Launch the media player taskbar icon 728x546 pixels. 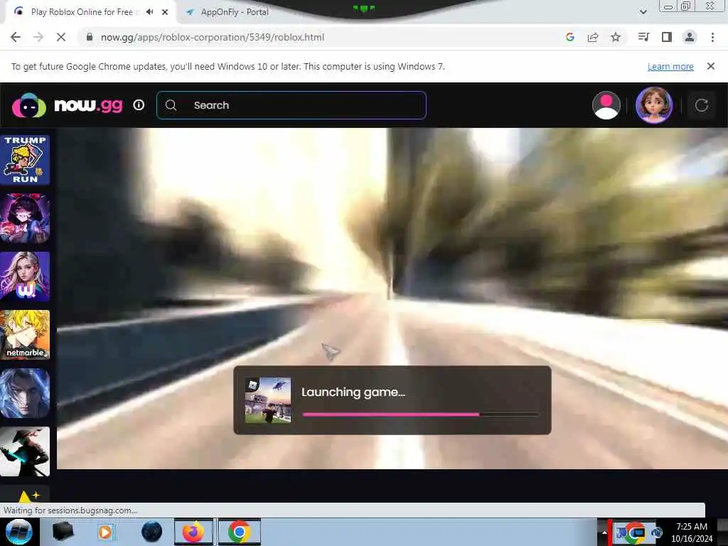point(105,532)
